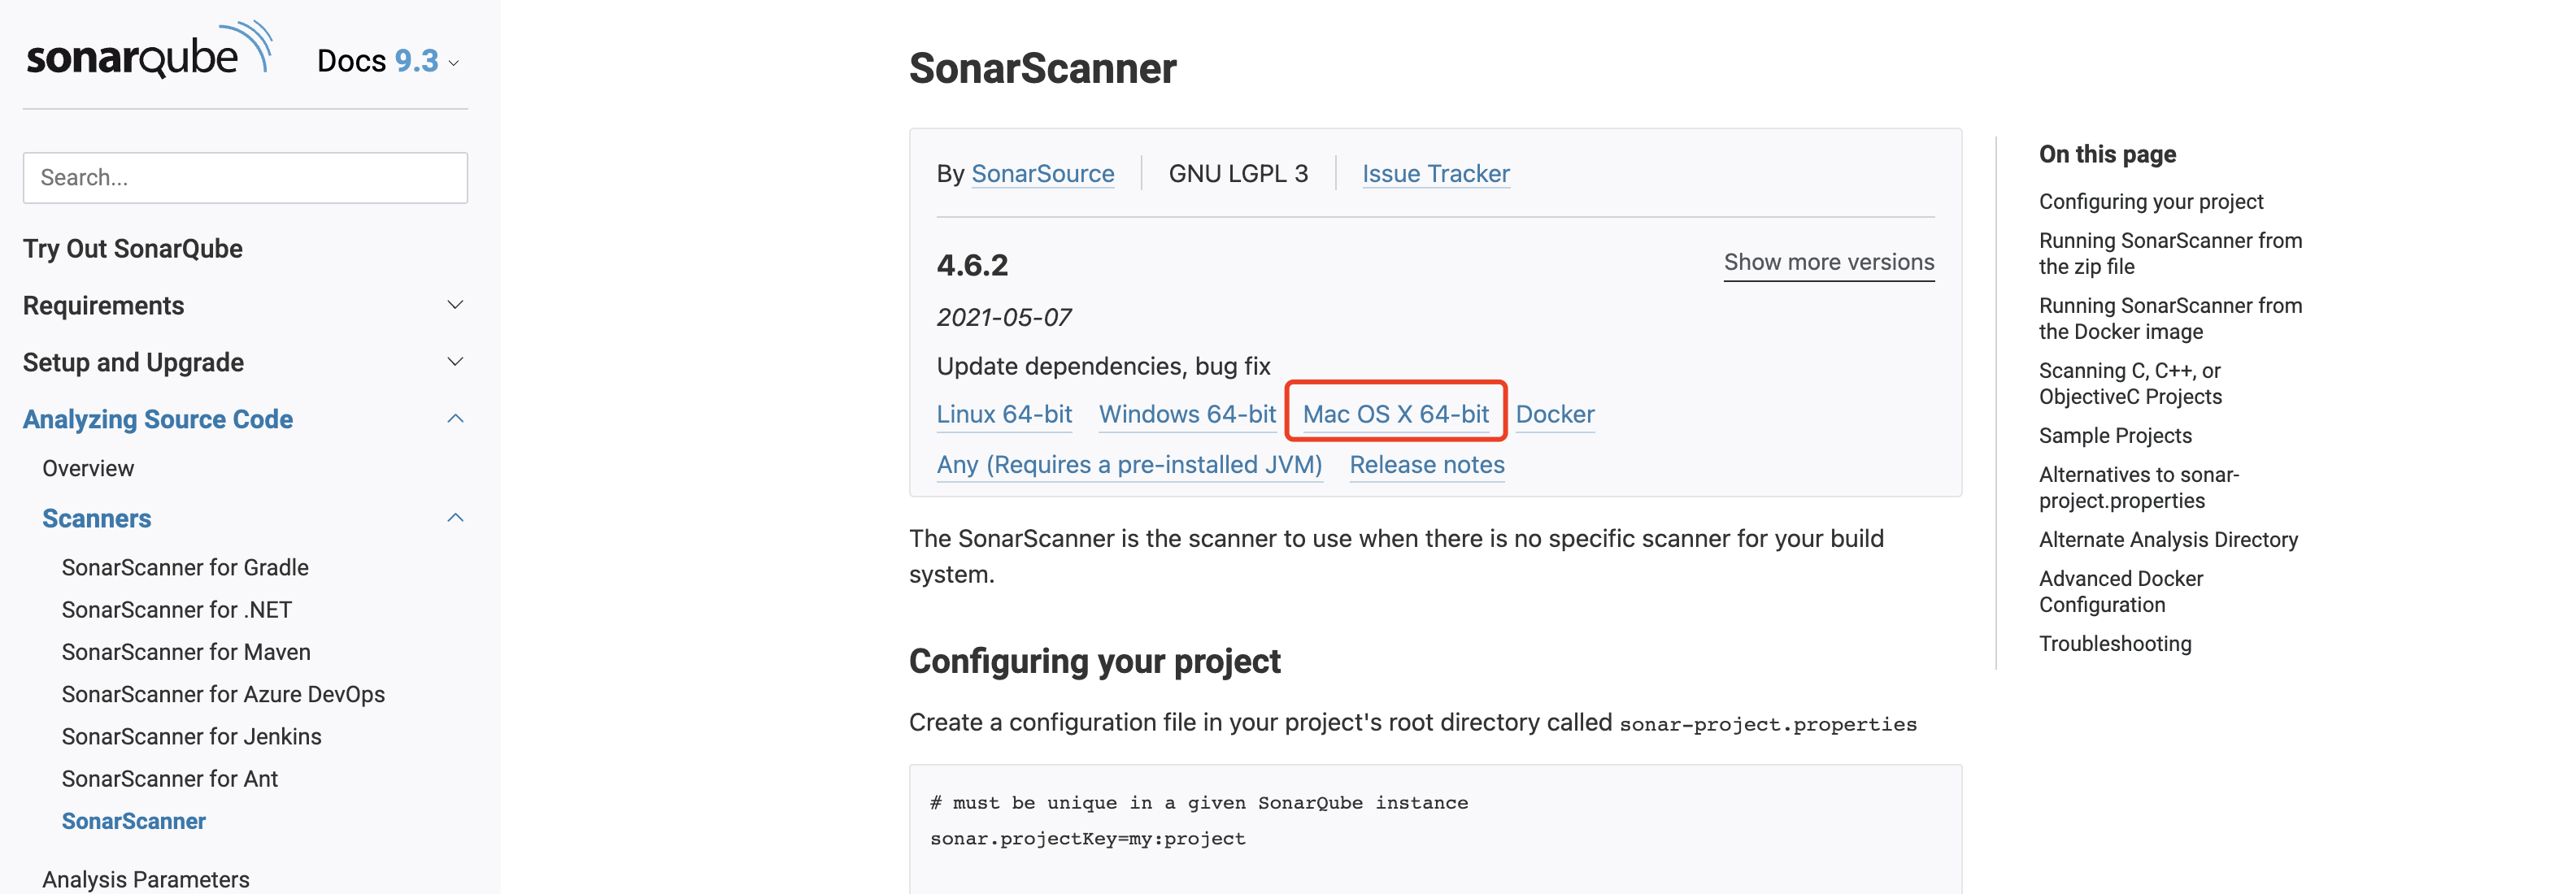The image size is (2576, 894).
Task: Download the Mac OS X 64-bit scanner
Action: coord(1396,413)
